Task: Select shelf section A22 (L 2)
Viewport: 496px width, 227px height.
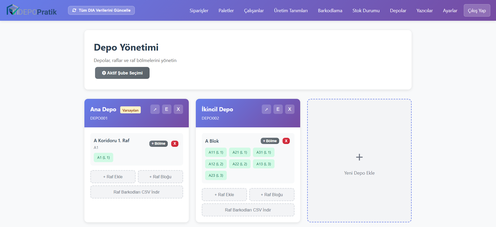Action: [240, 164]
